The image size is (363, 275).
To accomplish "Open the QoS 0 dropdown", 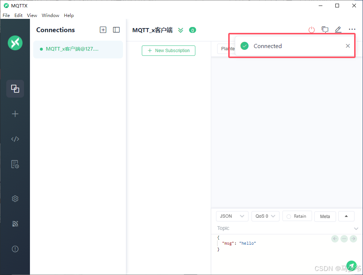I will pos(265,216).
